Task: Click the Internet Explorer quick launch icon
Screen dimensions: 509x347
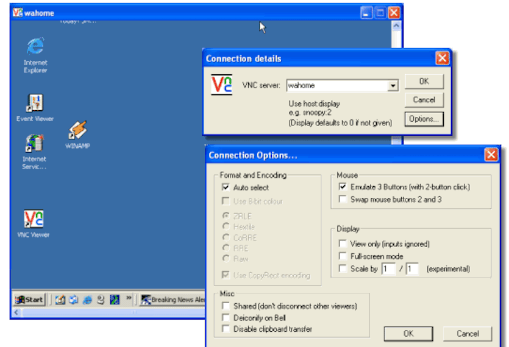Action: click(x=87, y=300)
